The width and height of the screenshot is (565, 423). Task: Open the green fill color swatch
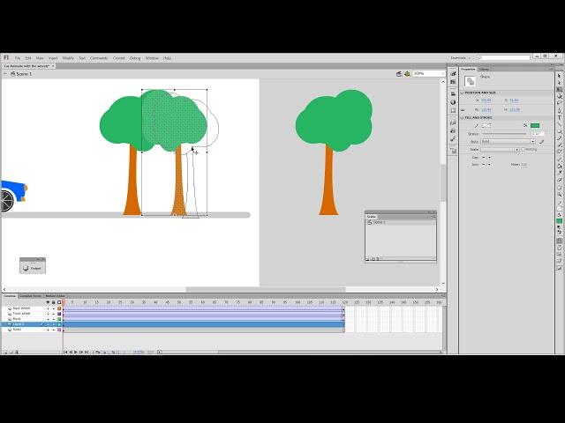click(x=535, y=125)
